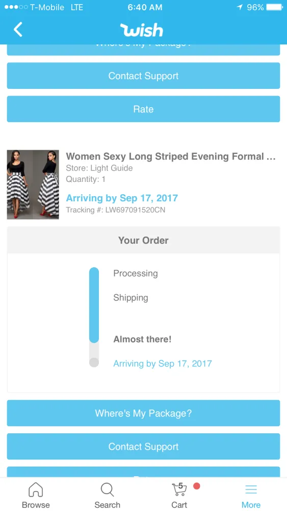Tap the back arrow in header
The height and width of the screenshot is (511, 287).
[18, 29]
